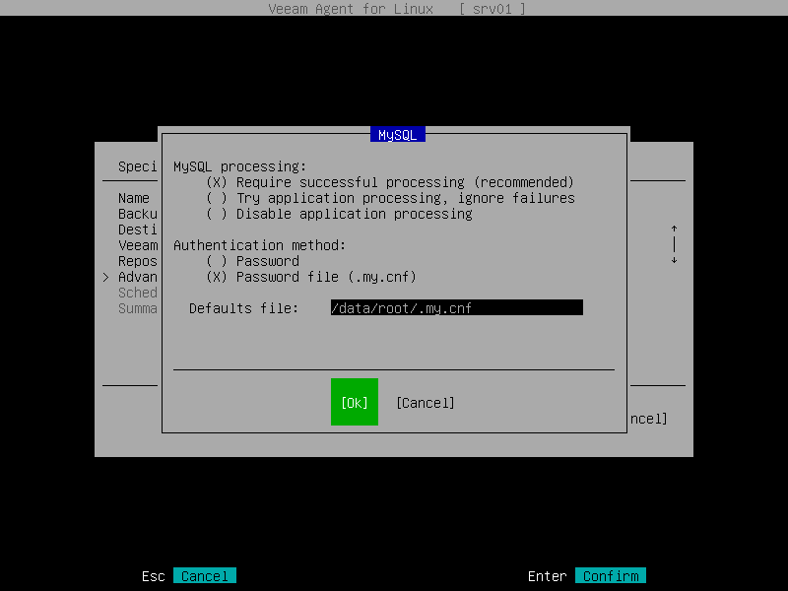Select the Name step in wizard list
Image resolution: width=788 pixels, height=591 pixels.
pyautogui.click(x=134, y=198)
